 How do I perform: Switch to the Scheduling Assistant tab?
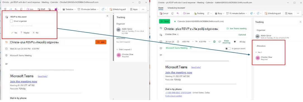tap(176, 8)
